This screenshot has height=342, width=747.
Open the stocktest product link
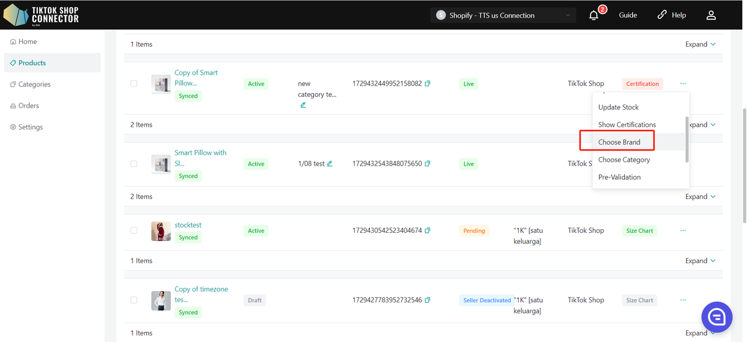click(x=188, y=225)
